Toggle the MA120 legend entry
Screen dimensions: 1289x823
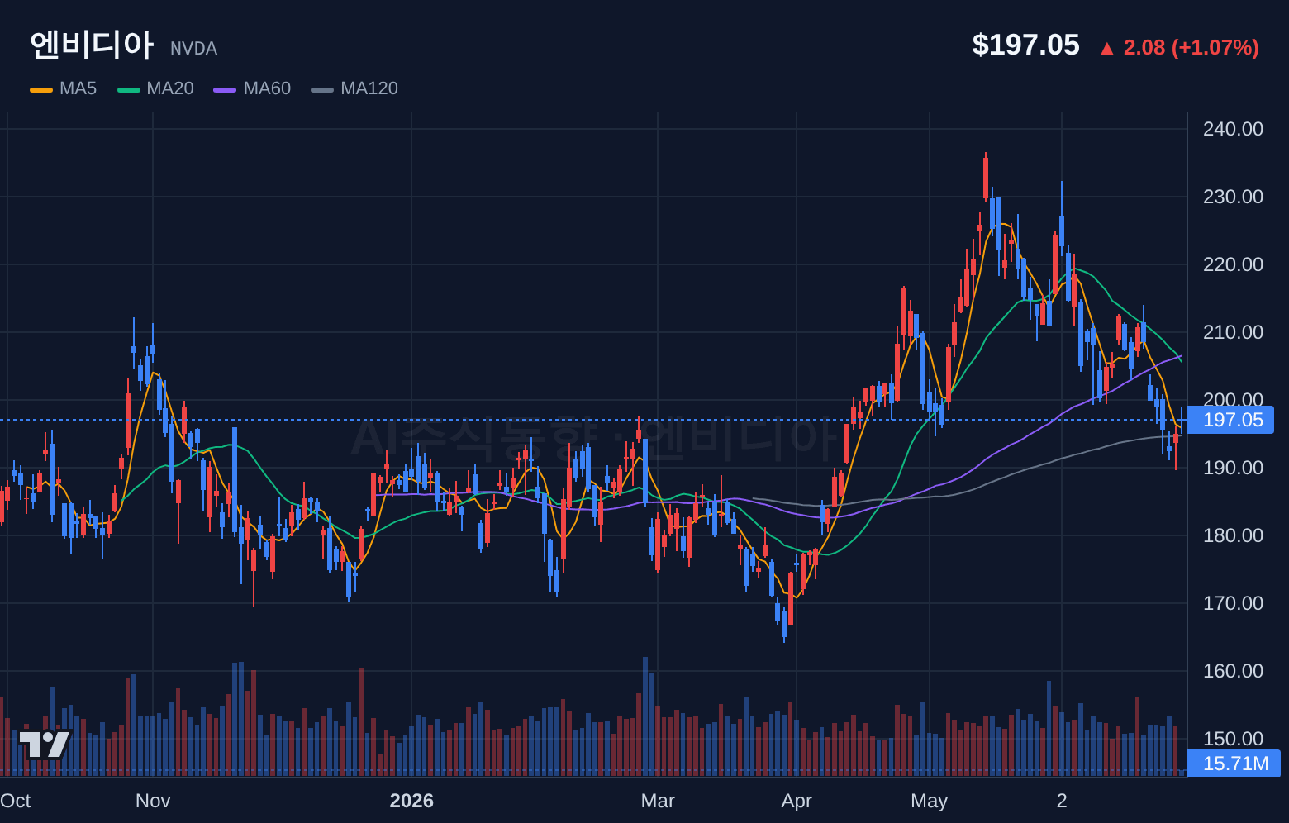[354, 88]
